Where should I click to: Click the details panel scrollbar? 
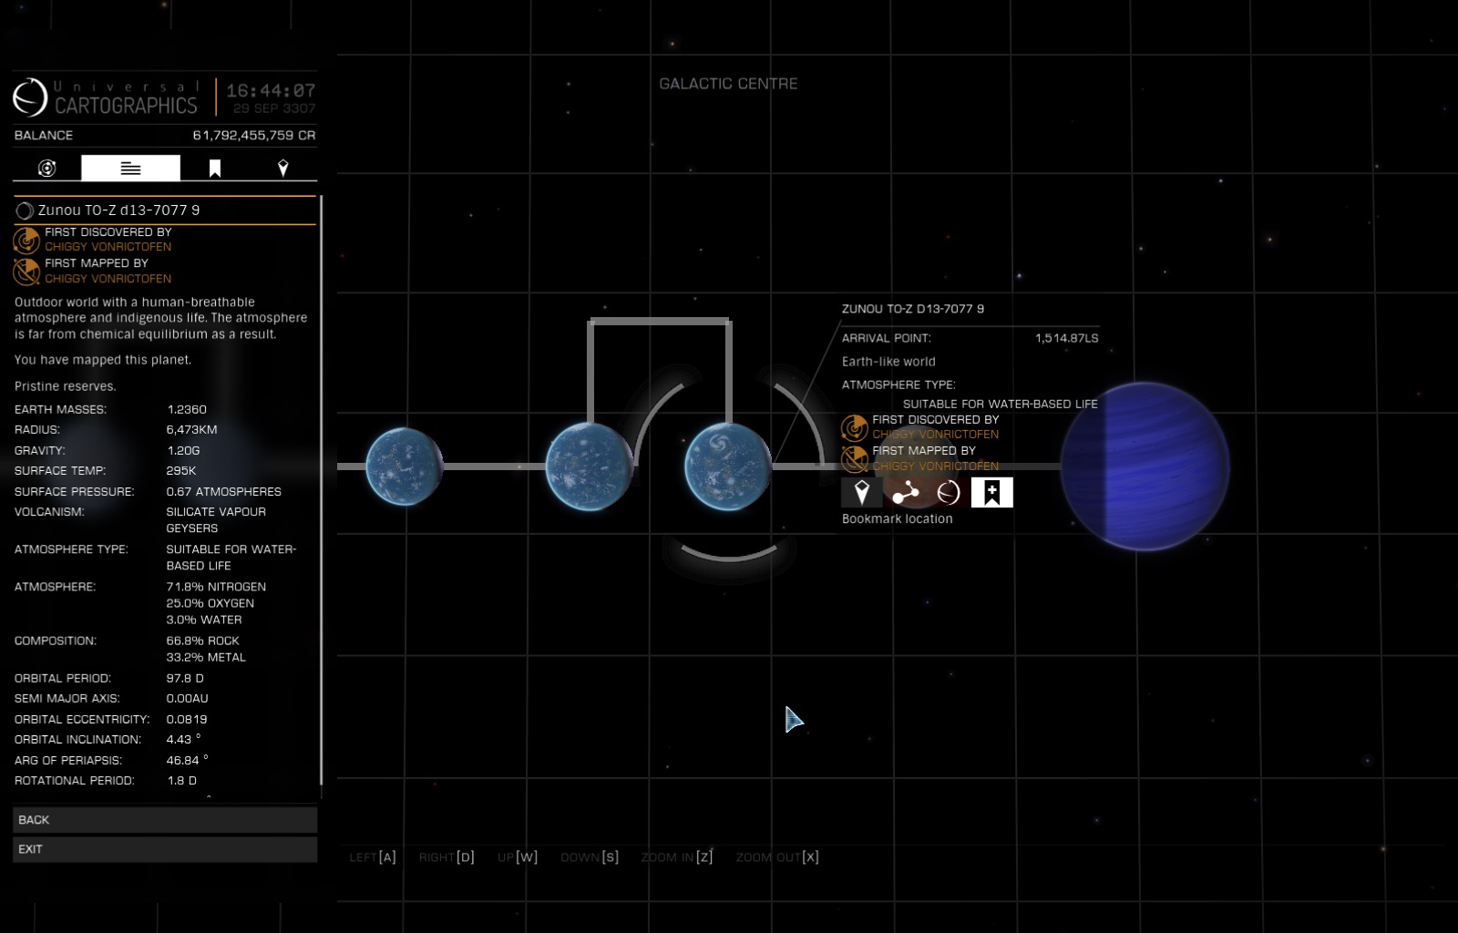321,490
